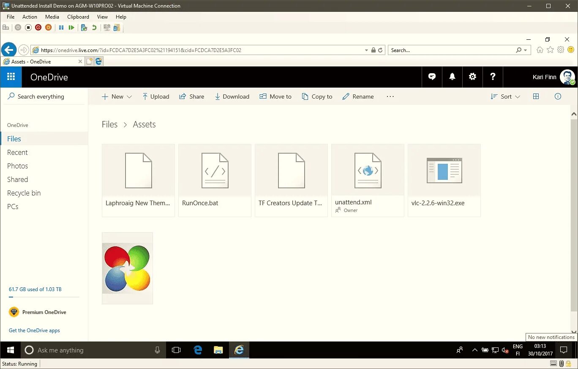
Task: Open the more commands ellipsis menu
Action: click(x=390, y=96)
